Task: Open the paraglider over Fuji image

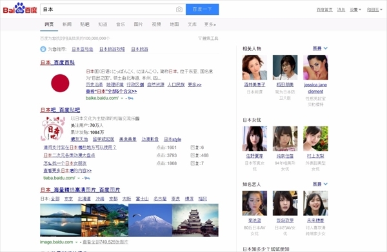Action: tap(150, 220)
